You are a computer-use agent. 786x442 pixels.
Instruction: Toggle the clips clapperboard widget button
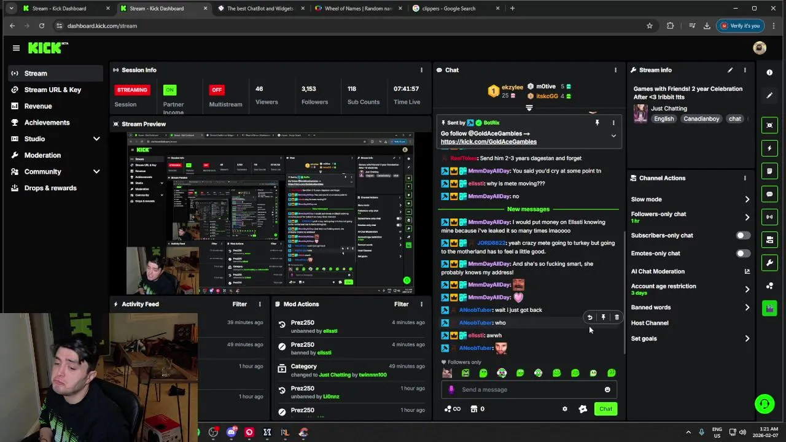769,308
